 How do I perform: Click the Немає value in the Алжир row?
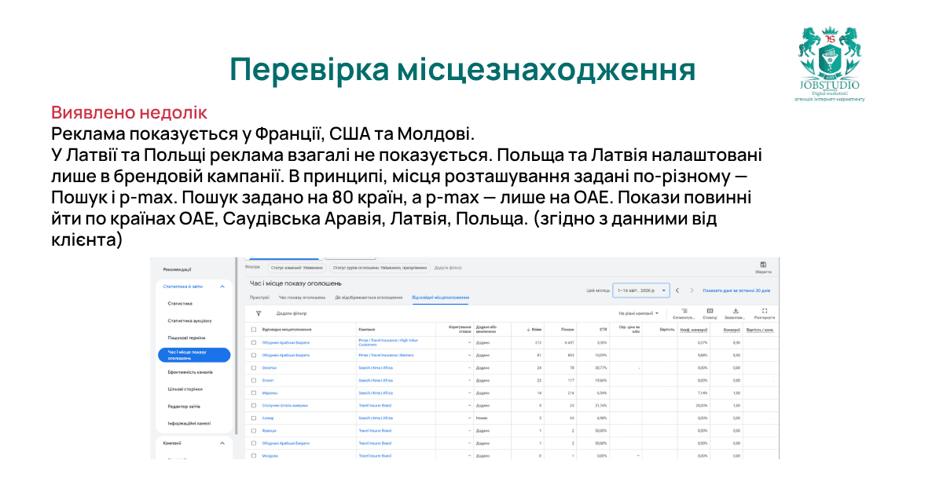(x=483, y=418)
